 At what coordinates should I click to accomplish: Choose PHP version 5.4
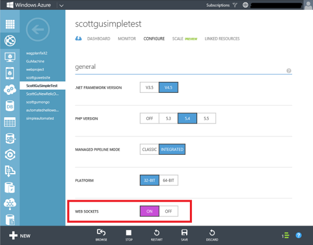coord(187,118)
